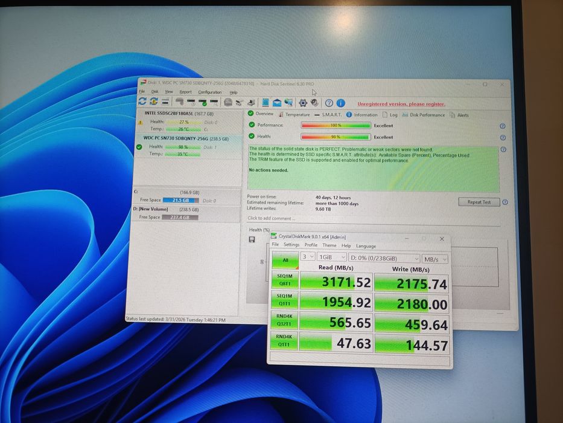Open help with the question mark toolbar icon
The width and height of the screenshot is (563, 423).
point(329,103)
